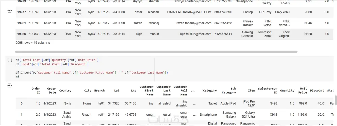Screen dimensions: 337x126
Task: Click the Syria country cell
Action: [x=68, y=103]
